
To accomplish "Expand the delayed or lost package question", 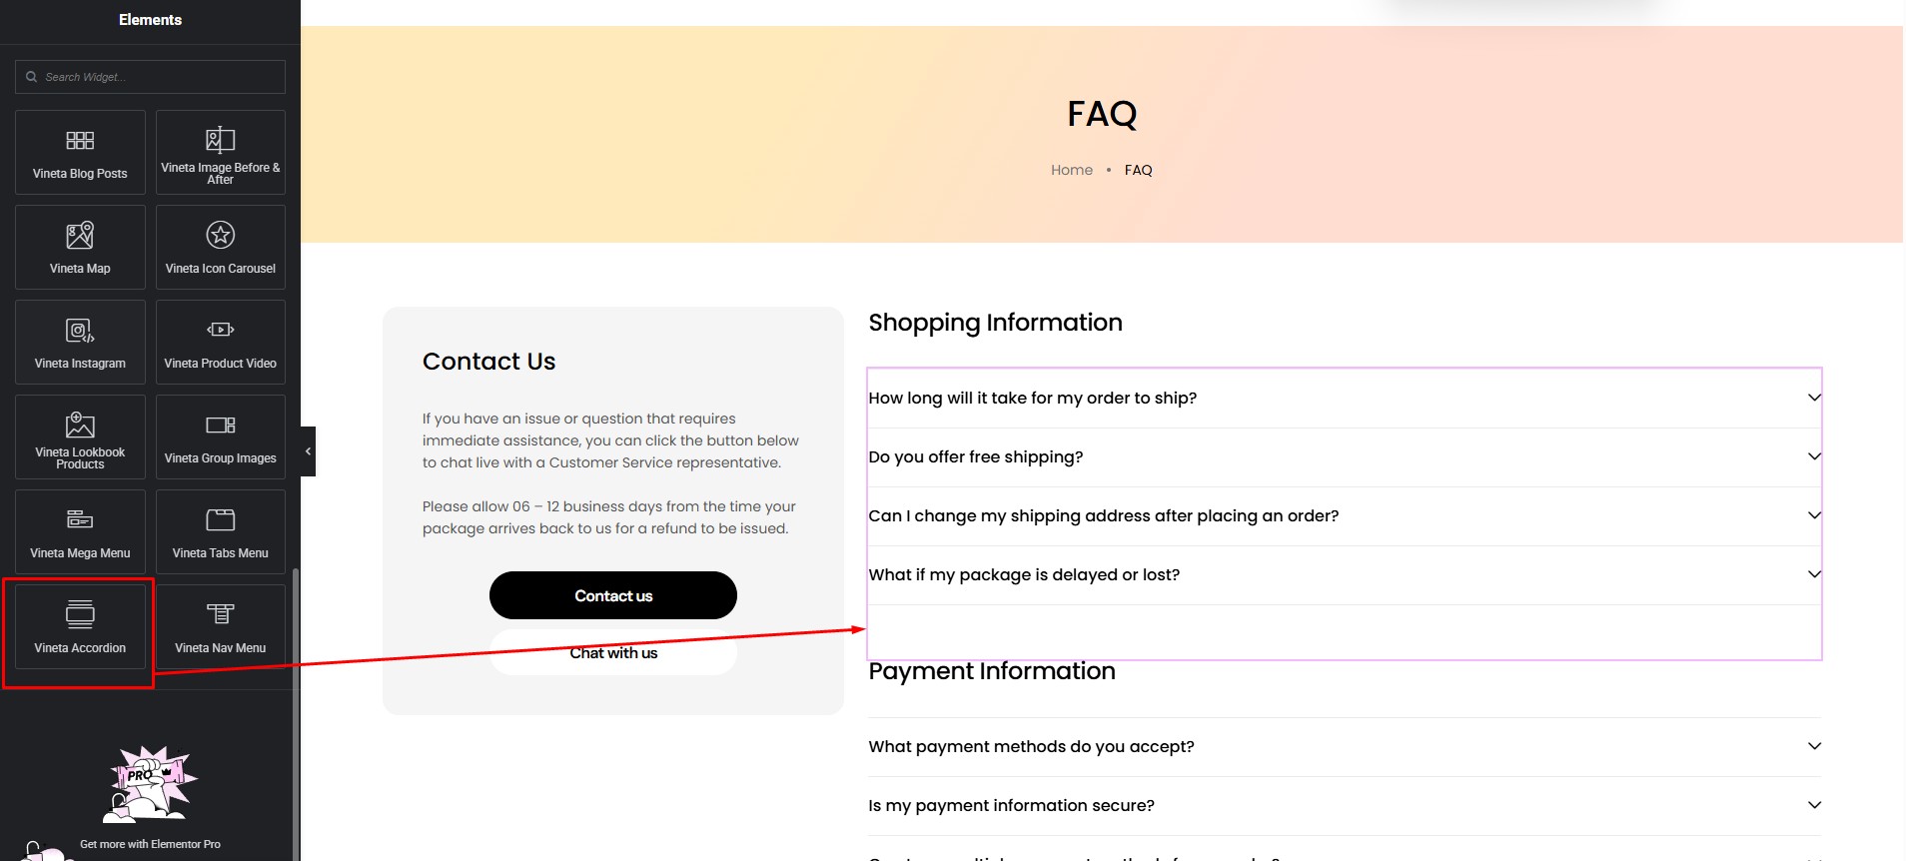I will coord(1345,574).
